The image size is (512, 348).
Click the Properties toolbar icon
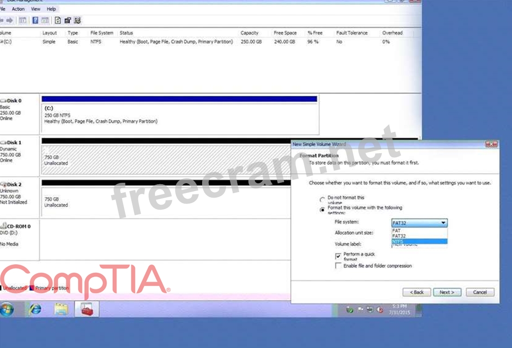[68, 20]
